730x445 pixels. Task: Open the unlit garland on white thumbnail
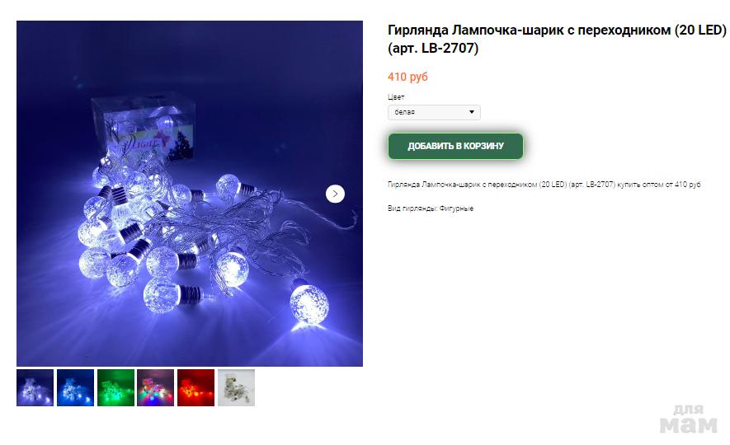pos(236,387)
